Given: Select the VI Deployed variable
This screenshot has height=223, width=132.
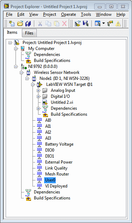Looking at the screenshot, I should 56,186.
